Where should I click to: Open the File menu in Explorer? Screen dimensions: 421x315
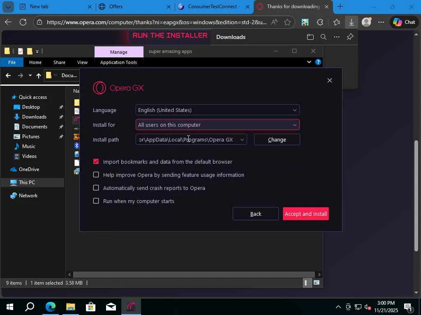pos(12,62)
